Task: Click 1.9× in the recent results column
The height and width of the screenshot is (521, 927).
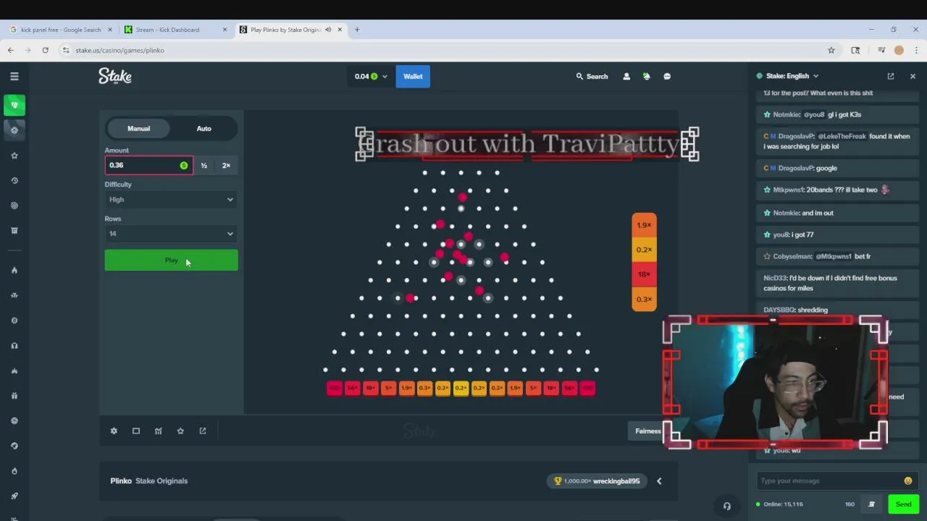Action: [644, 225]
